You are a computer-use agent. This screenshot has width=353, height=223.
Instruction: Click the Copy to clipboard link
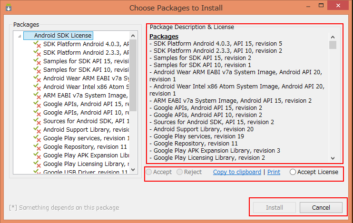(x=237, y=172)
